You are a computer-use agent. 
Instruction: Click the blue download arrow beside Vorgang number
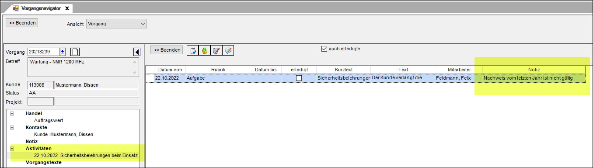63,52
